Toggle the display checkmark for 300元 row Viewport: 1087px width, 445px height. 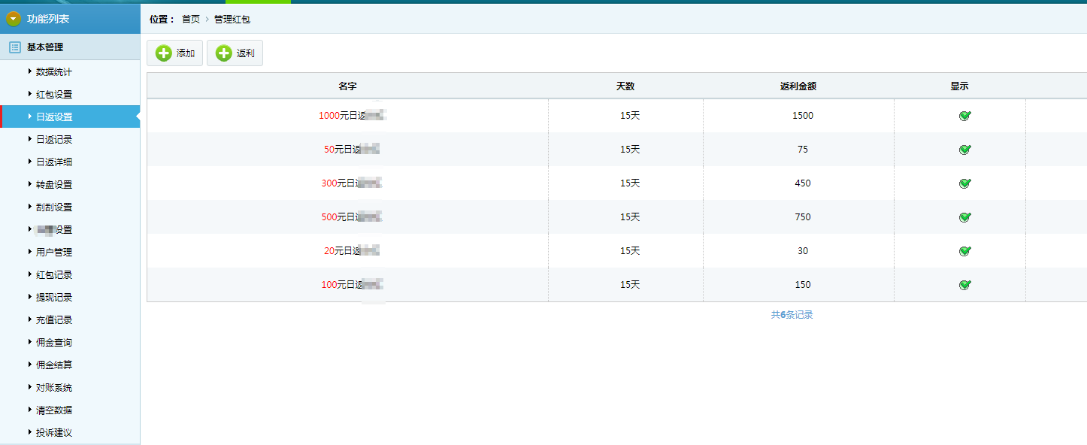tap(965, 183)
